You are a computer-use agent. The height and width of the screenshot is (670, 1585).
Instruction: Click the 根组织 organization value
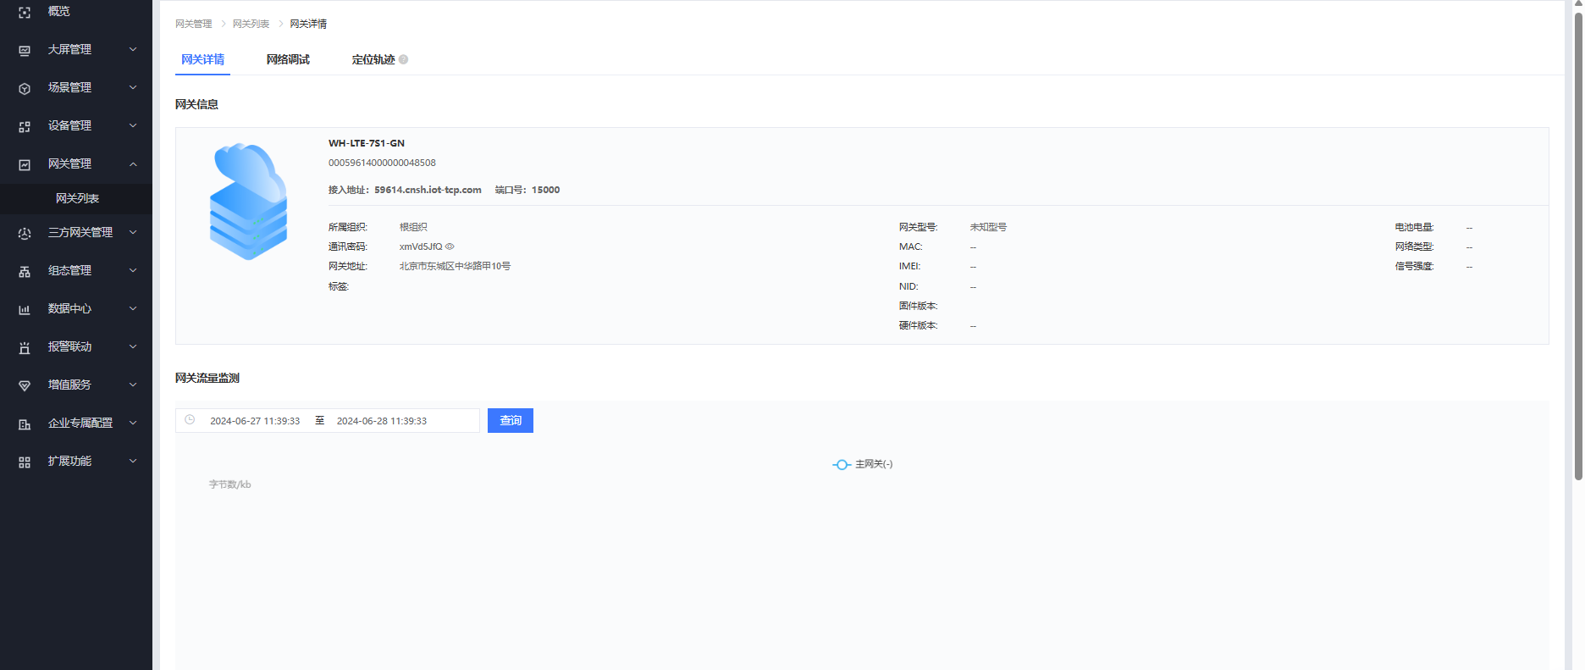coord(413,227)
